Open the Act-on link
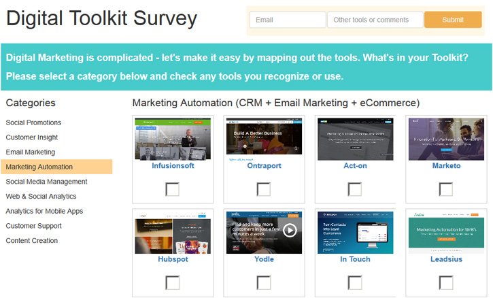 (x=355, y=165)
